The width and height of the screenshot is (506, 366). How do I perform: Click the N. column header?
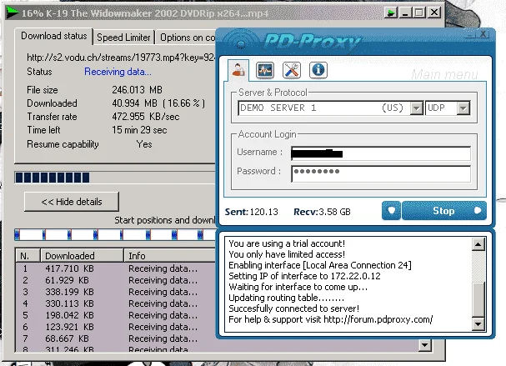coord(28,256)
